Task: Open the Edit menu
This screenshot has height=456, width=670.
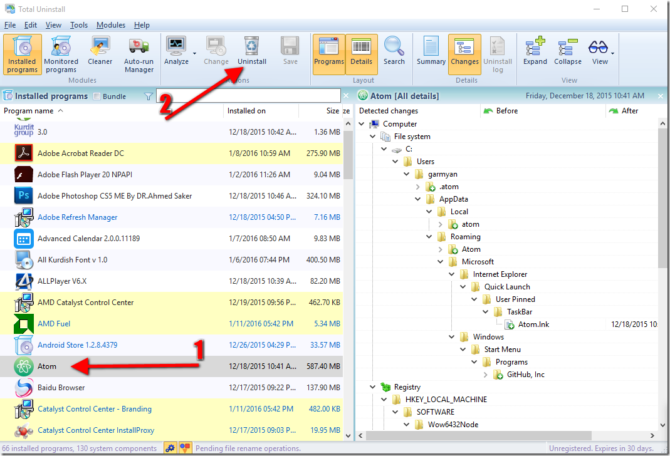Action: coord(30,25)
